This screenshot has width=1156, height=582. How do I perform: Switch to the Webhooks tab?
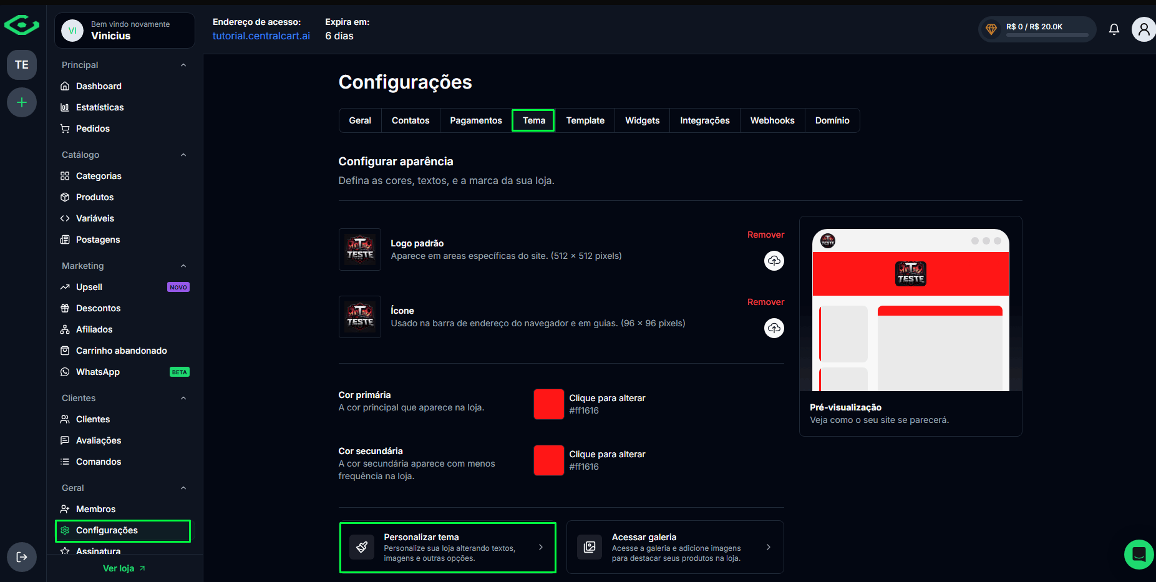point(772,120)
